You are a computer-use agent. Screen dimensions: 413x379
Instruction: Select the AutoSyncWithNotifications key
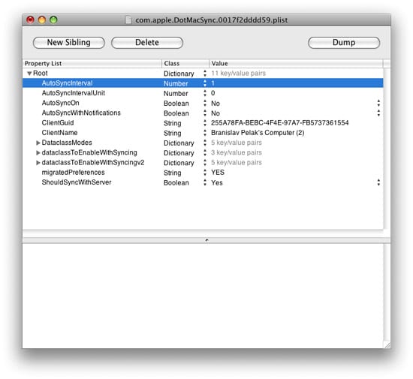81,113
